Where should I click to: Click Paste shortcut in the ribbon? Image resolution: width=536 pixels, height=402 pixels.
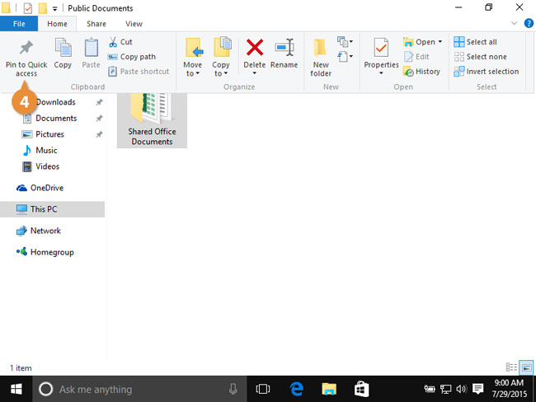point(139,72)
